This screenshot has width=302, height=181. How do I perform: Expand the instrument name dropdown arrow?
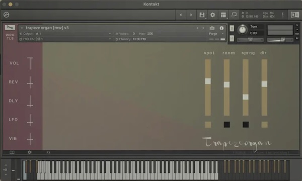[x=22, y=28]
